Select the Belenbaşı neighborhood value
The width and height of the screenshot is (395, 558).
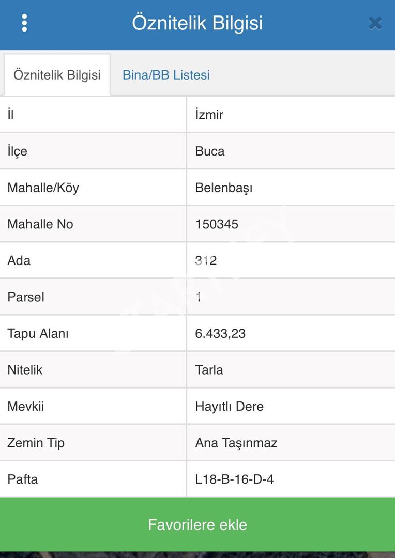[224, 188]
